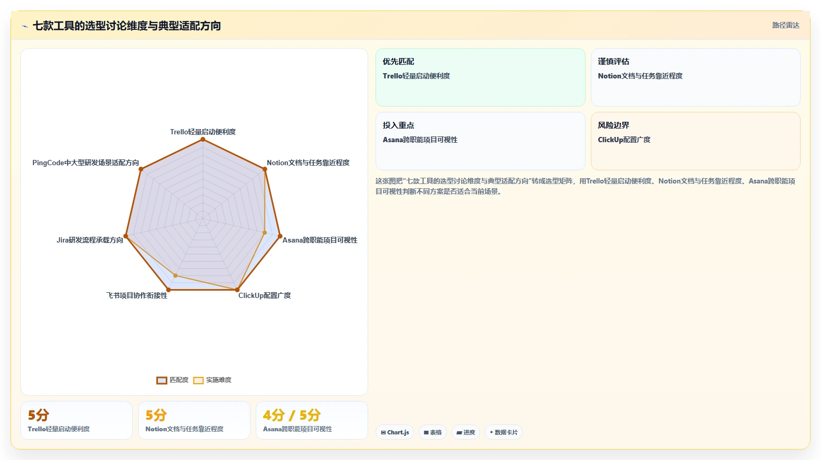Click the PingCode中大型研发场景适配方向 axis label
Screen dimensions: 821x460
[x=86, y=163]
